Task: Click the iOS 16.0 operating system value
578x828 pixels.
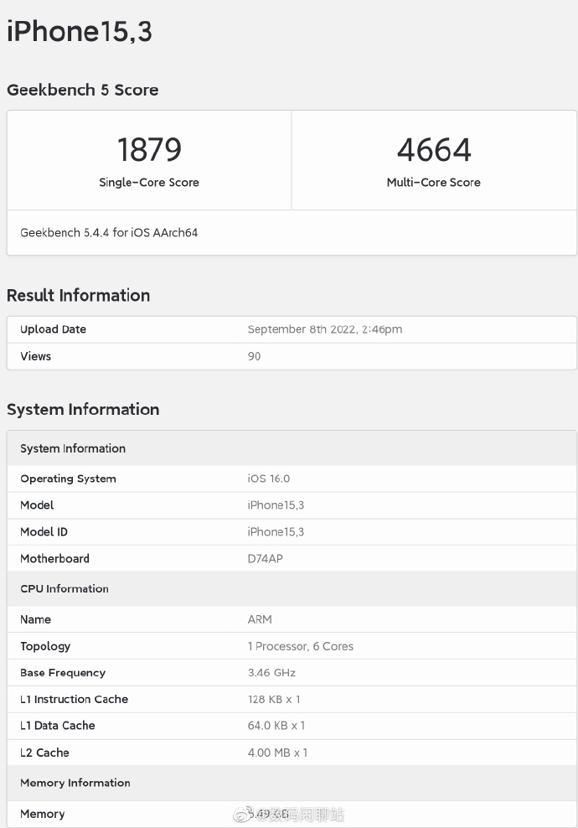Action: (268, 479)
